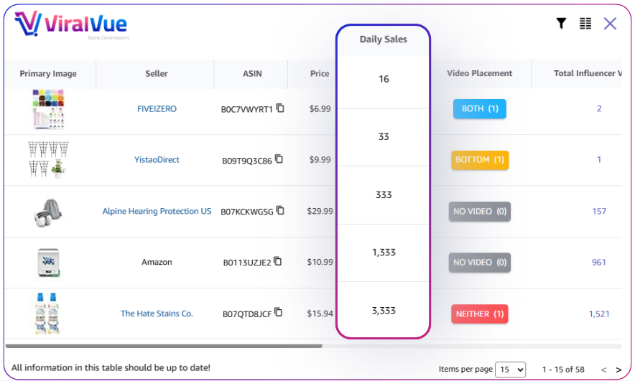Screen dimensions: 635x381
Task: Open the YistaoDirect seller link
Action: (157, 160)
